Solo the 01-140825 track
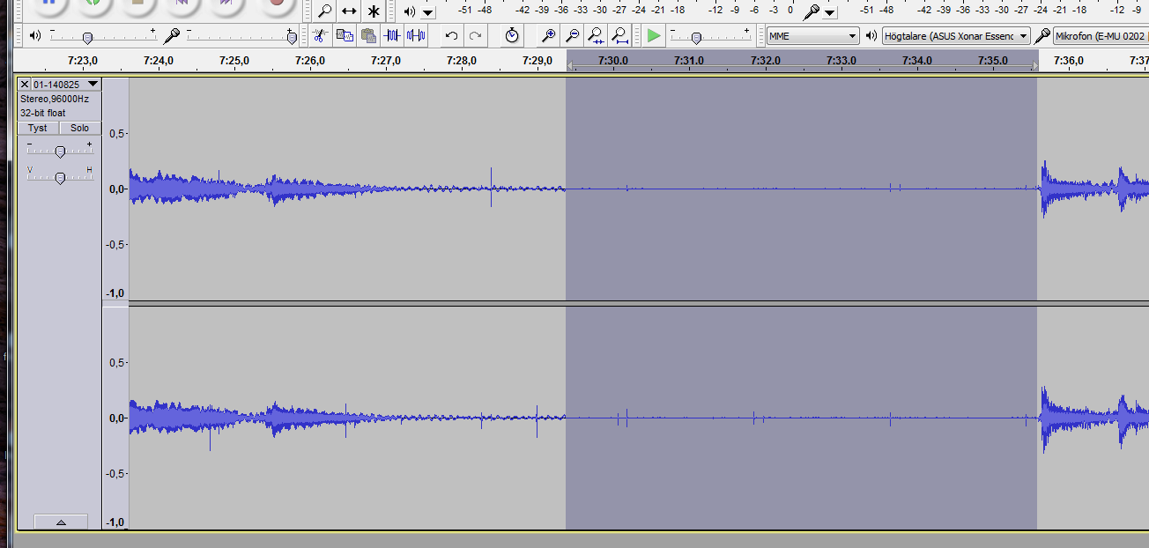Image resolution: width=1149 pixels, height=548 pixels. [80, 128]
